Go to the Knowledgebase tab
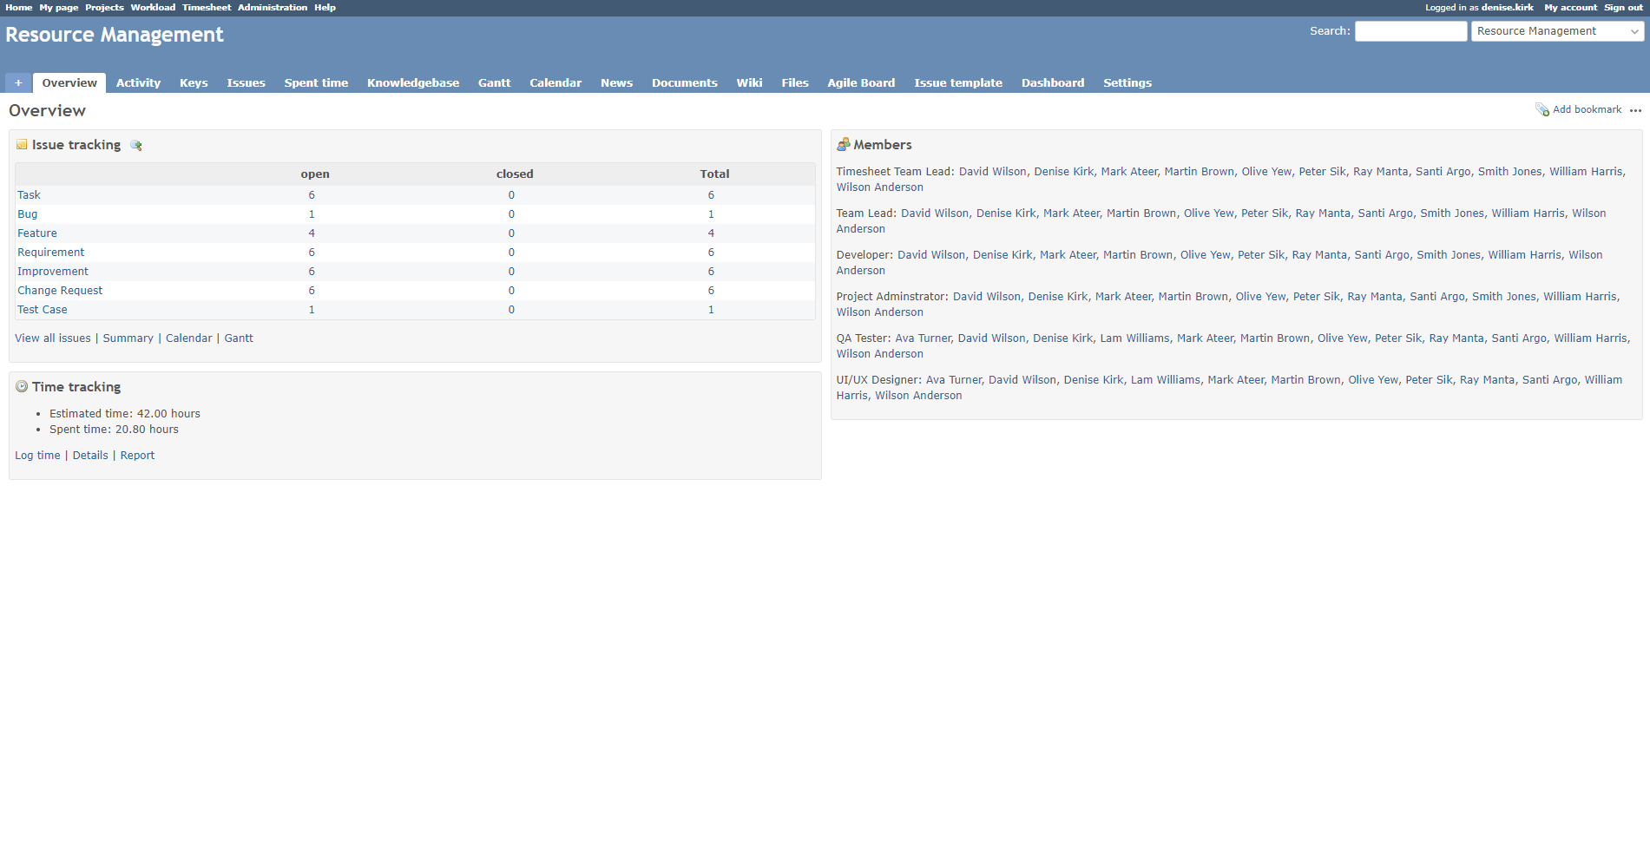Image resolution: width=1650 pixels, height=847 pixels. [x=412, y=83]
